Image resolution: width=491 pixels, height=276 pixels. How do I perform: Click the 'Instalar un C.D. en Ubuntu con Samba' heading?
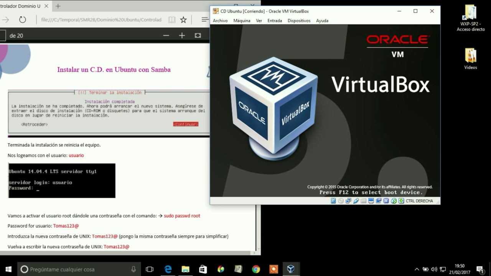[x=114, y=69]
